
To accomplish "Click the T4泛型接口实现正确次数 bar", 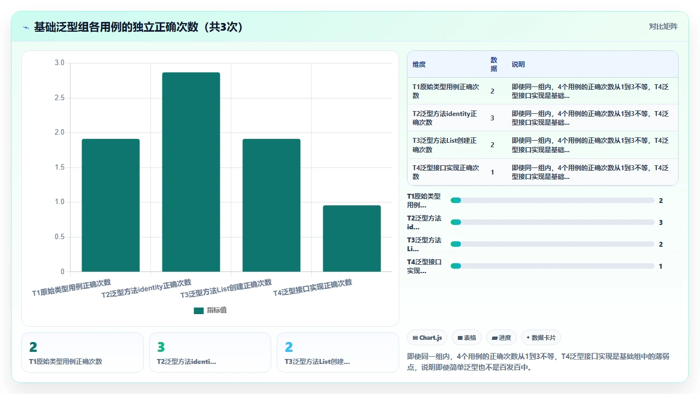I will click(x=352, y=239).
